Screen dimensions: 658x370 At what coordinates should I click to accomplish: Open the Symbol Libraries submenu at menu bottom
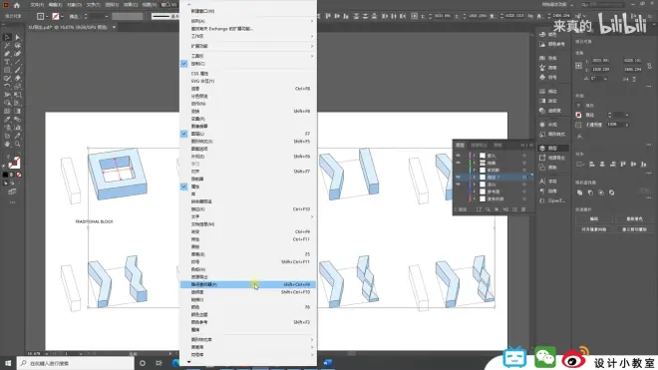click(247, 355)
